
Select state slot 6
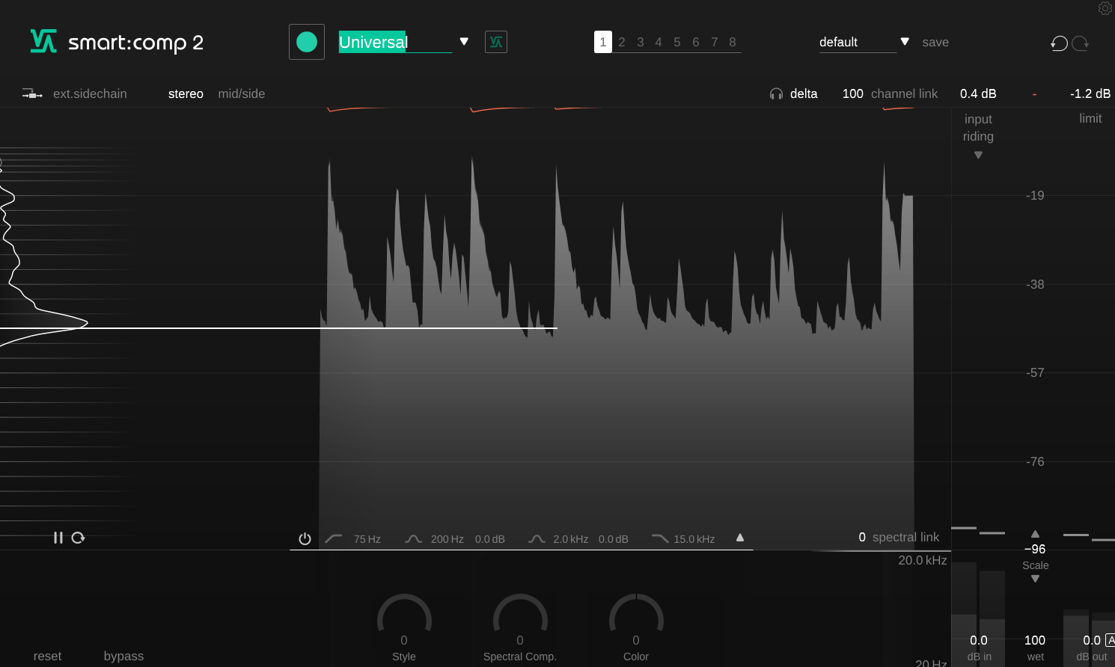[x=696, y=42]
